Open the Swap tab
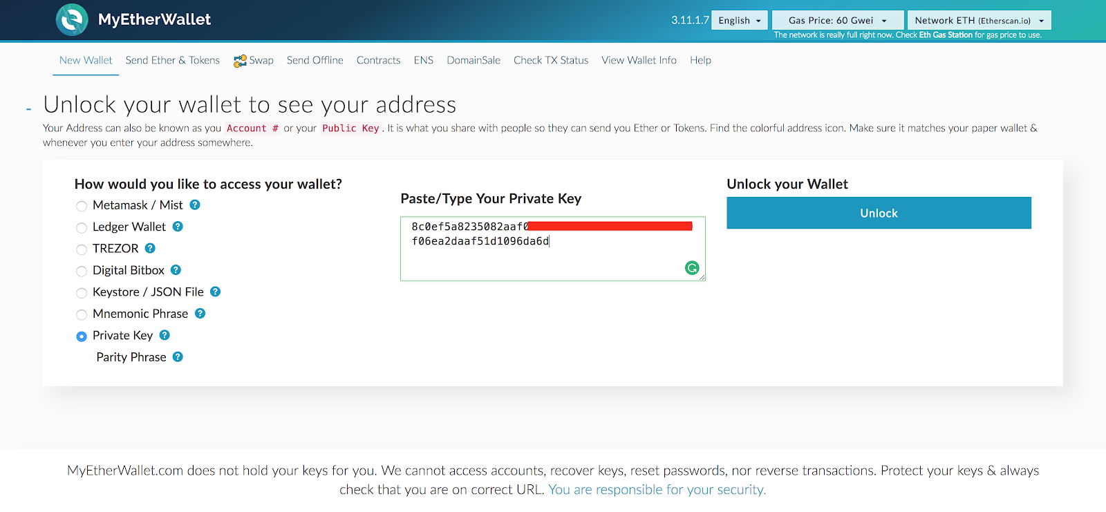This screenshot has width=1106, height=512. (254, 61)
